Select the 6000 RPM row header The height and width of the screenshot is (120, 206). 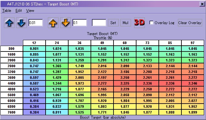pyautogui.click(x=12, y=101)
